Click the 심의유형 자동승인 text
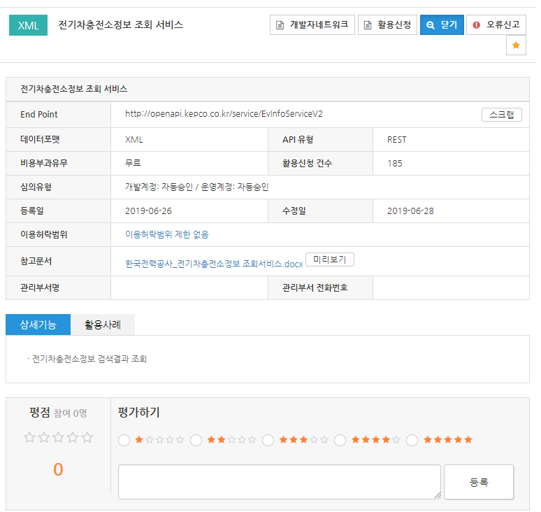The image size is (541, 512). (198, 189)
